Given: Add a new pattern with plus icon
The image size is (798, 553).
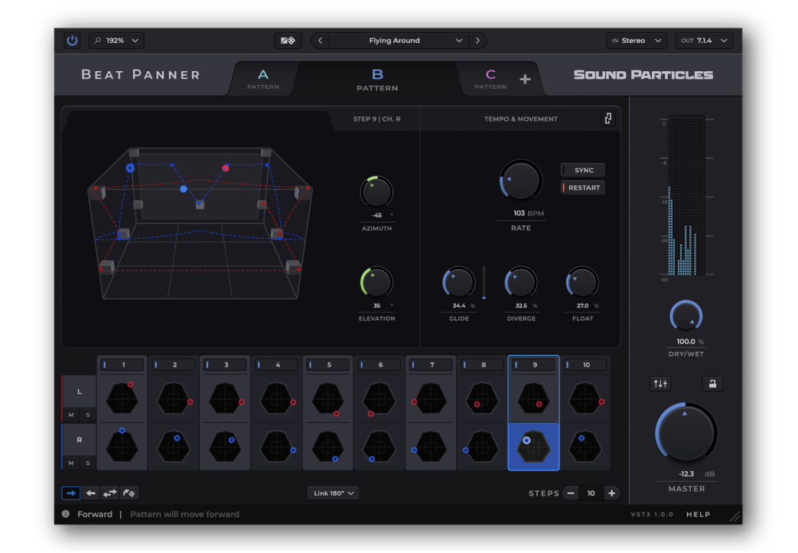Looking at the screenshot, I should (525, 79).
